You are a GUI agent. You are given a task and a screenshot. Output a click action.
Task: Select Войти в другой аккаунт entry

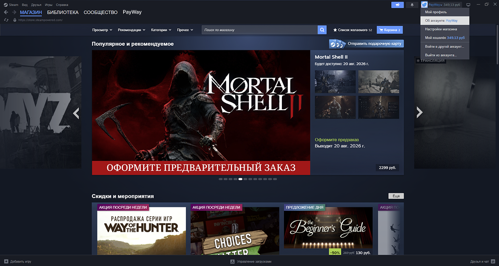pyautogui.click(x=445, y=46)
